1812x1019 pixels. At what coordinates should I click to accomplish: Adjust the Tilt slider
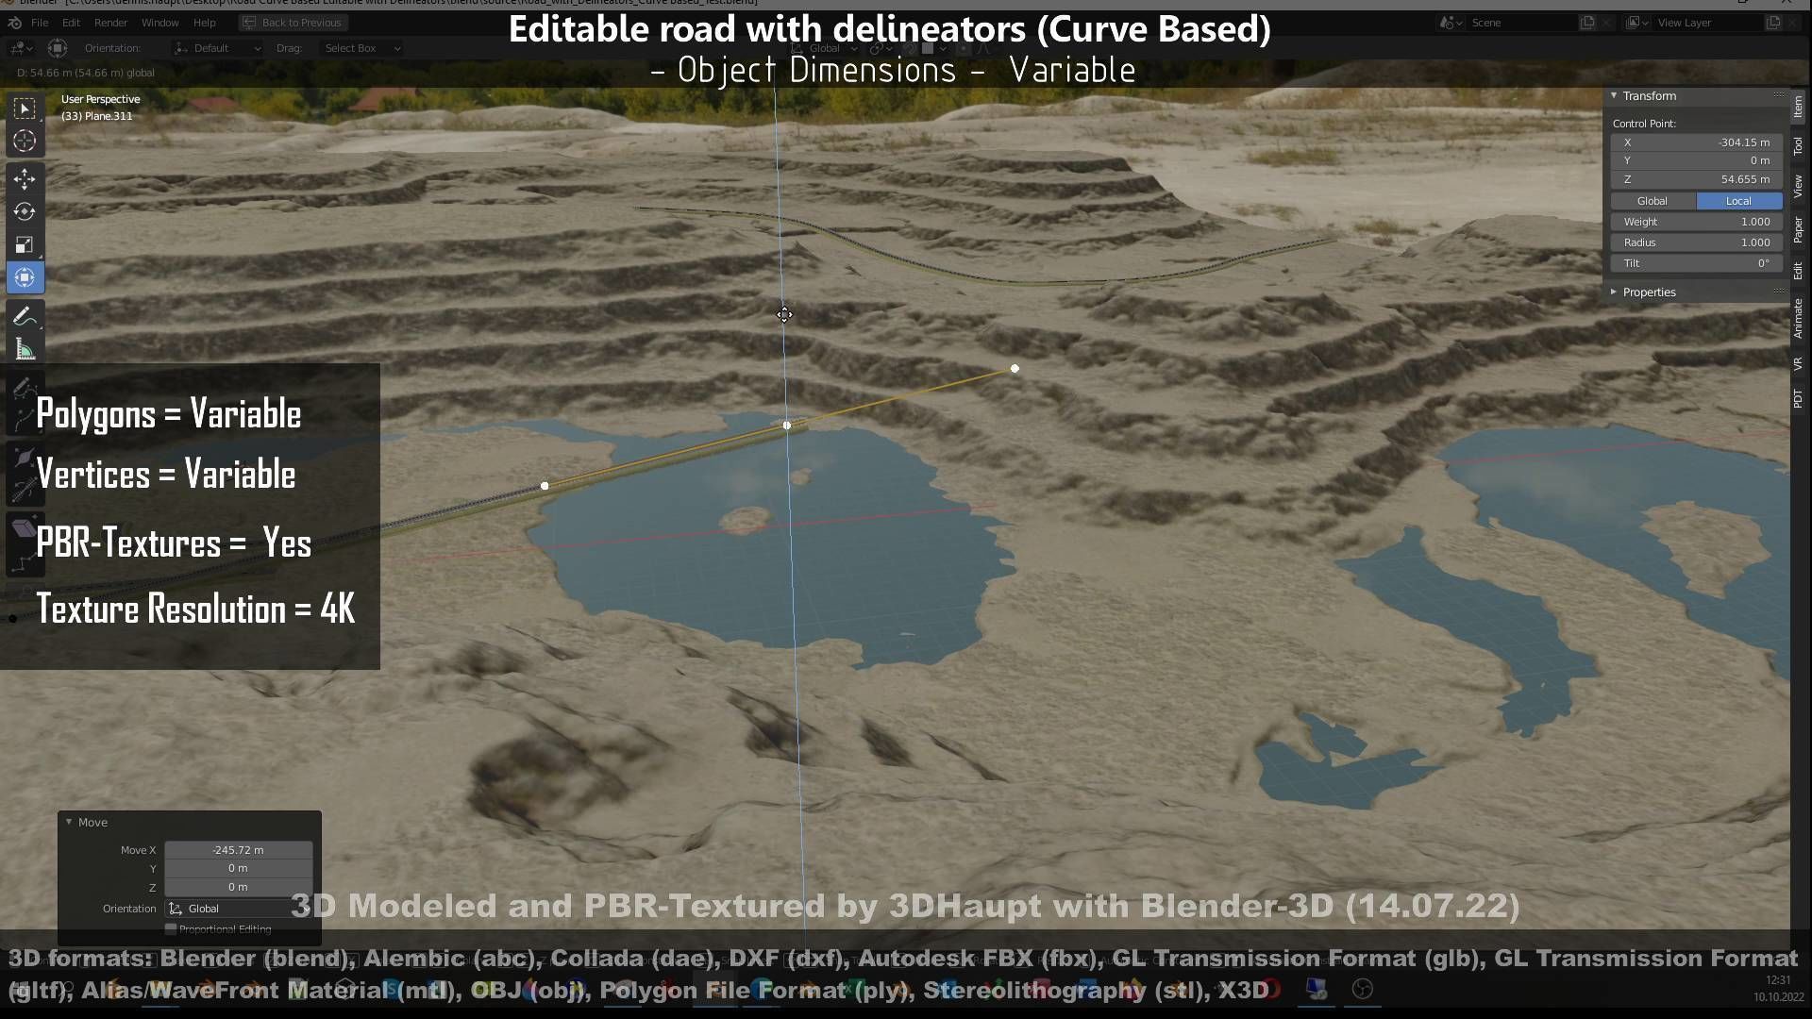[1696, 263]
